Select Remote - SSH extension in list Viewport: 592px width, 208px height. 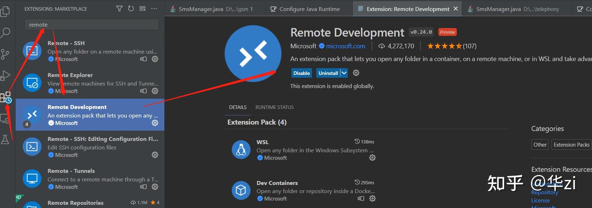click(90, 51)
